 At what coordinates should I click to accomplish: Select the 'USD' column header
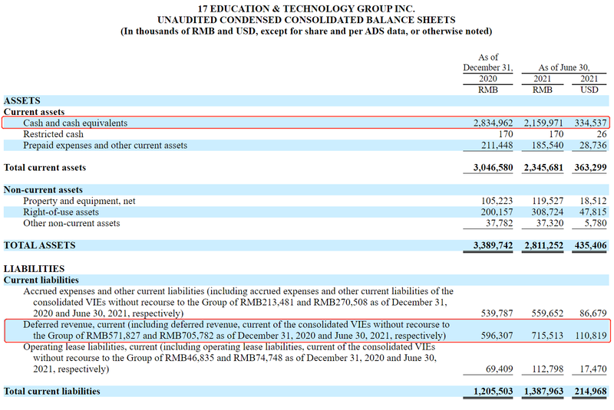click(589, 90)
